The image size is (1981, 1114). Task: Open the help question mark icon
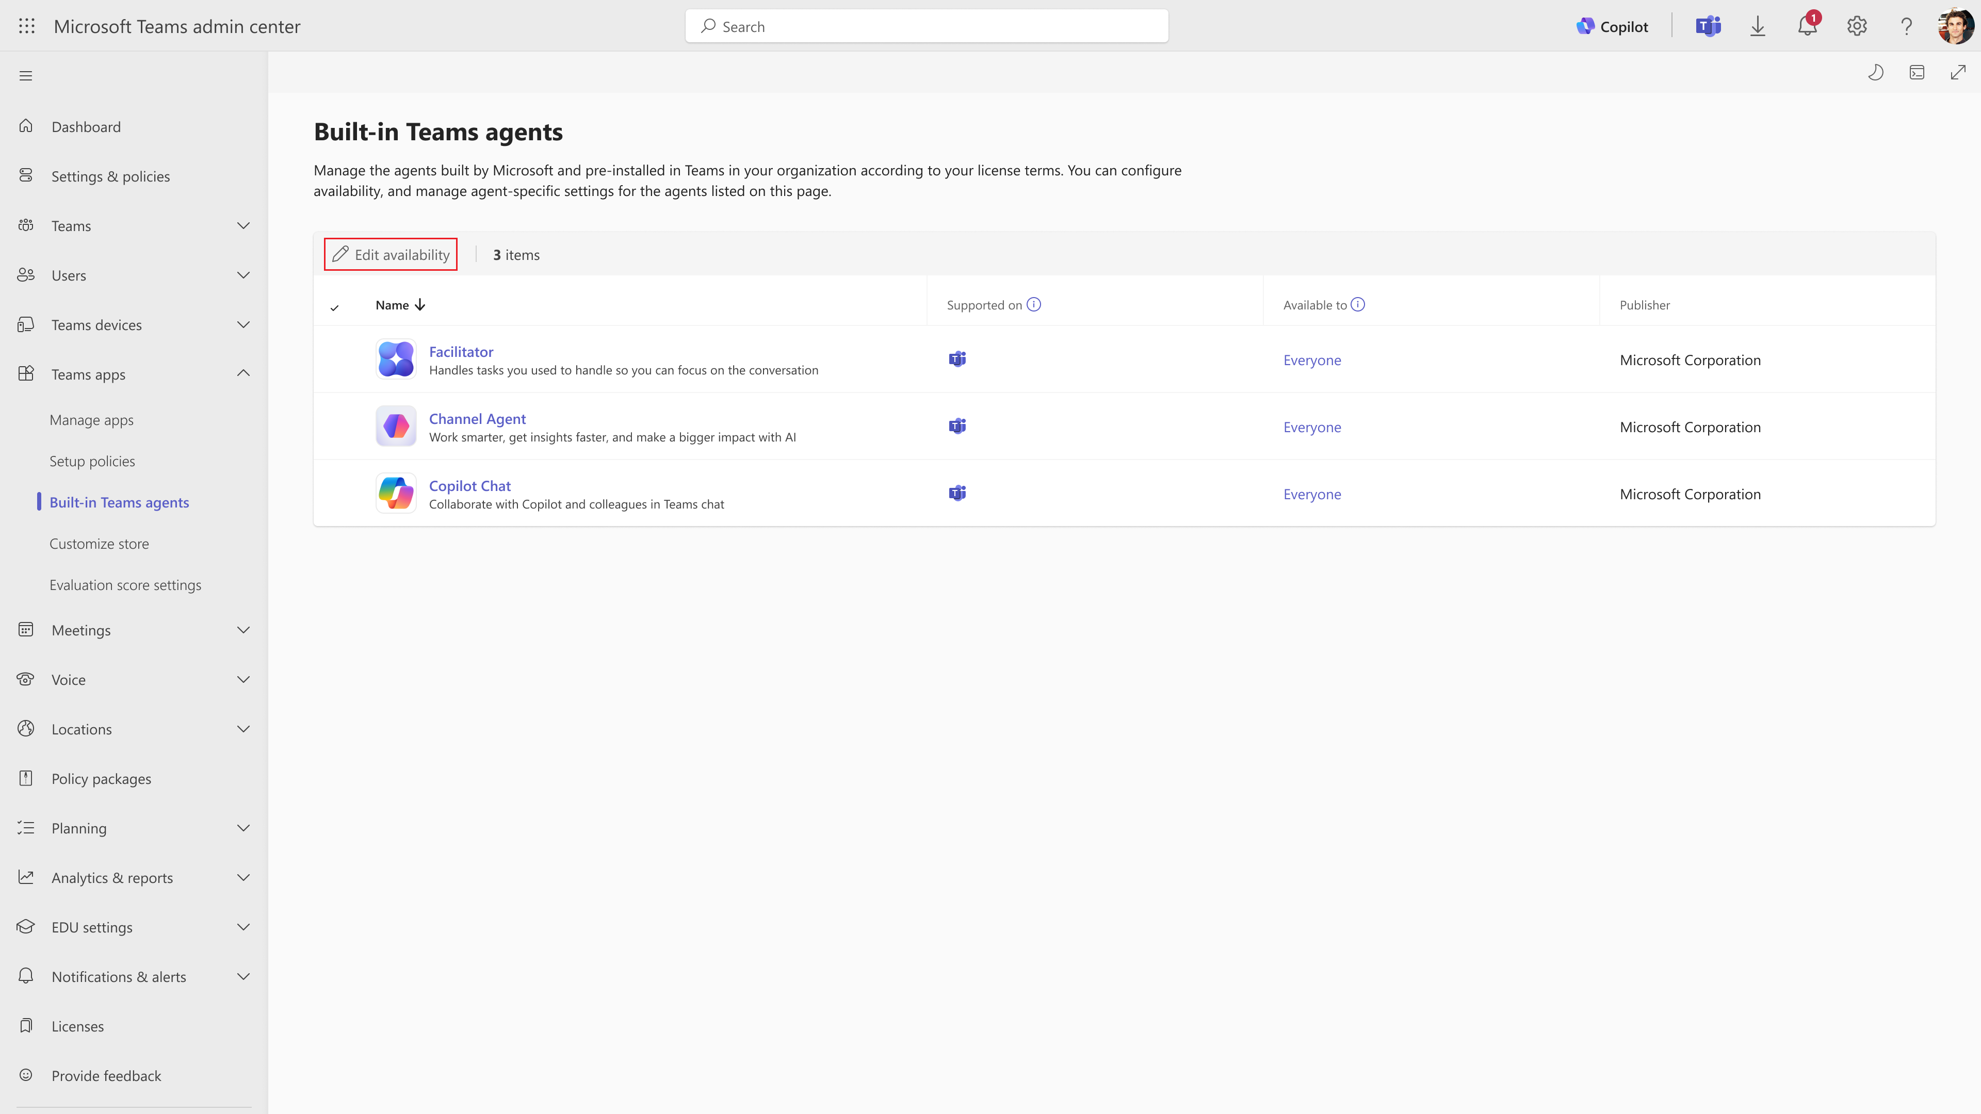point(1906,26)
